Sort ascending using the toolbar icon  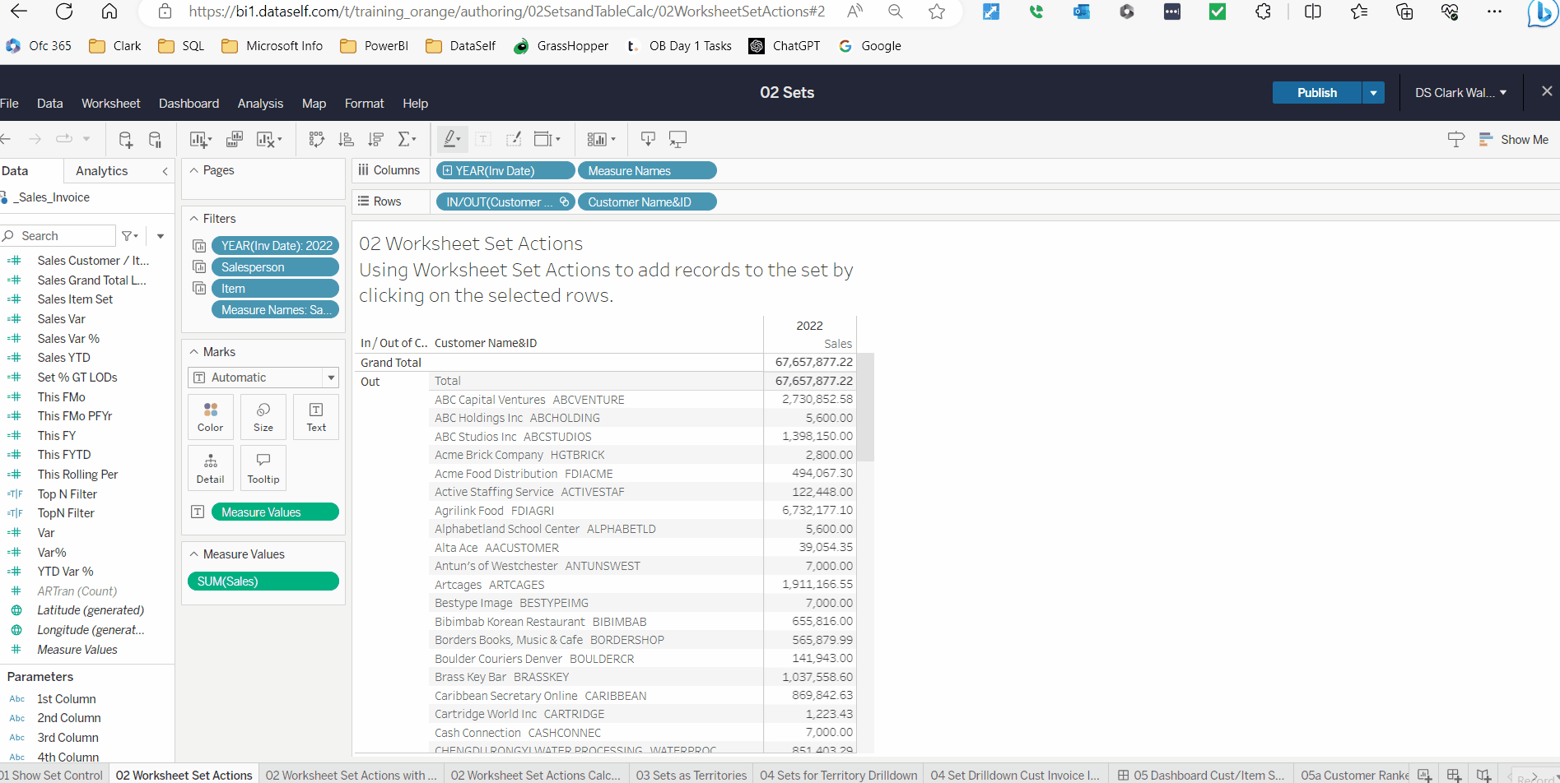tap(347, 140)
